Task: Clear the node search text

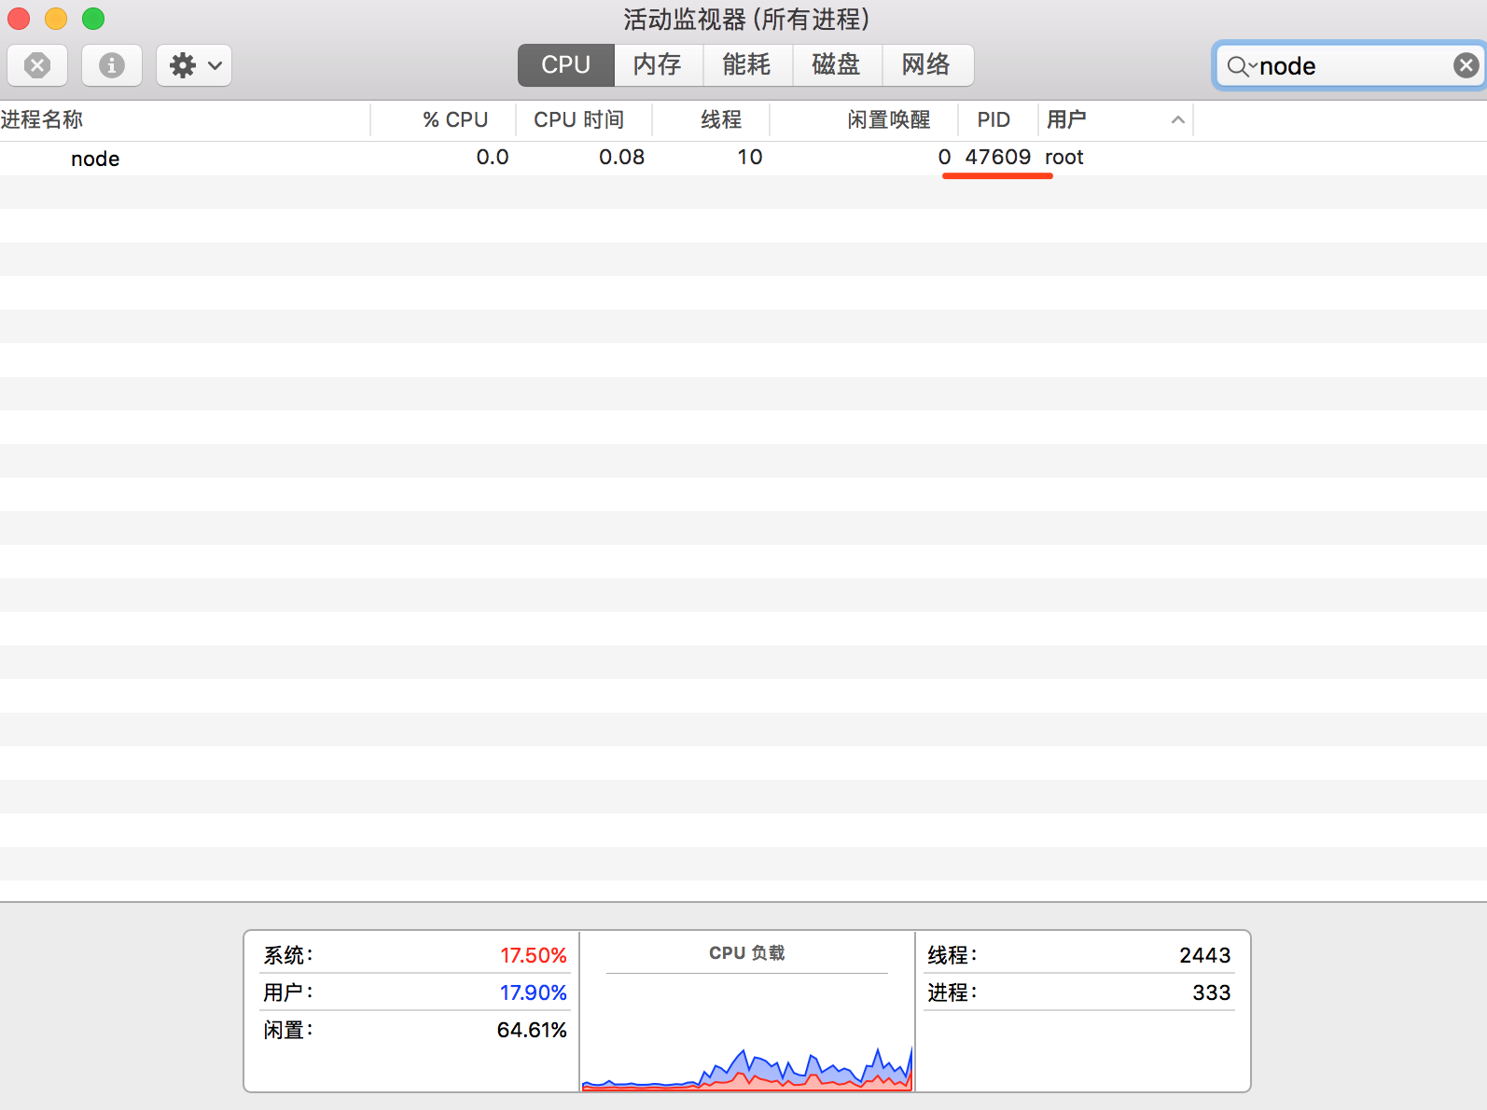Action: click(1466, 65)
